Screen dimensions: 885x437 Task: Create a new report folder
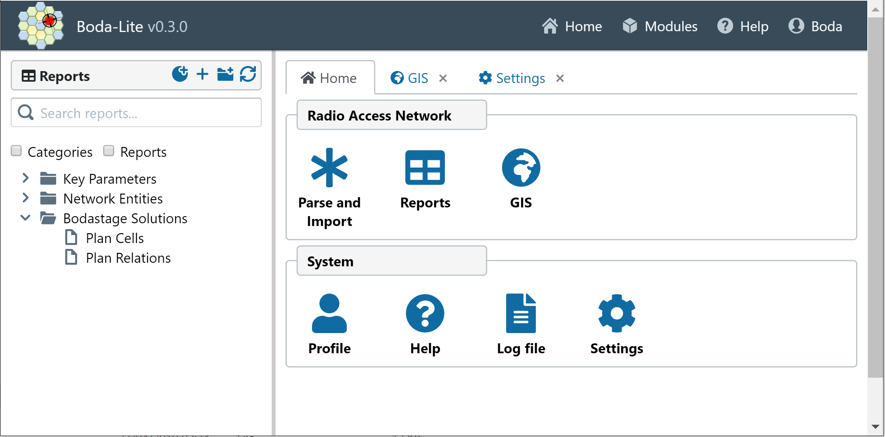(225, 74)
